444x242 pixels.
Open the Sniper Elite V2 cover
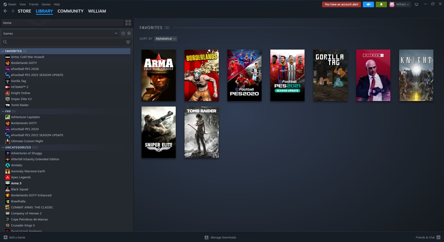(x=159, y=132)
